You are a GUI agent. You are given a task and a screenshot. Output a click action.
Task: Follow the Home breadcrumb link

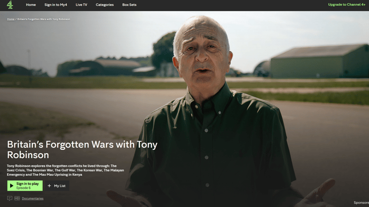pyautogui.click(x=11, y=19)
